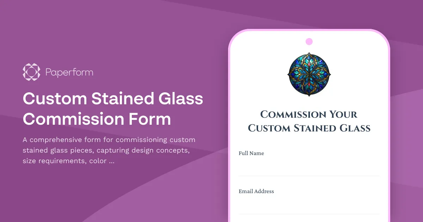423x222 pixels.
Task: Select the Full Name field label
Action: click(x=251, y=153)
